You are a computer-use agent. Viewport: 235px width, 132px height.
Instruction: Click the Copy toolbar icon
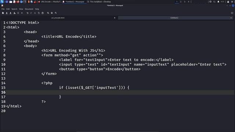coord(39,13)
